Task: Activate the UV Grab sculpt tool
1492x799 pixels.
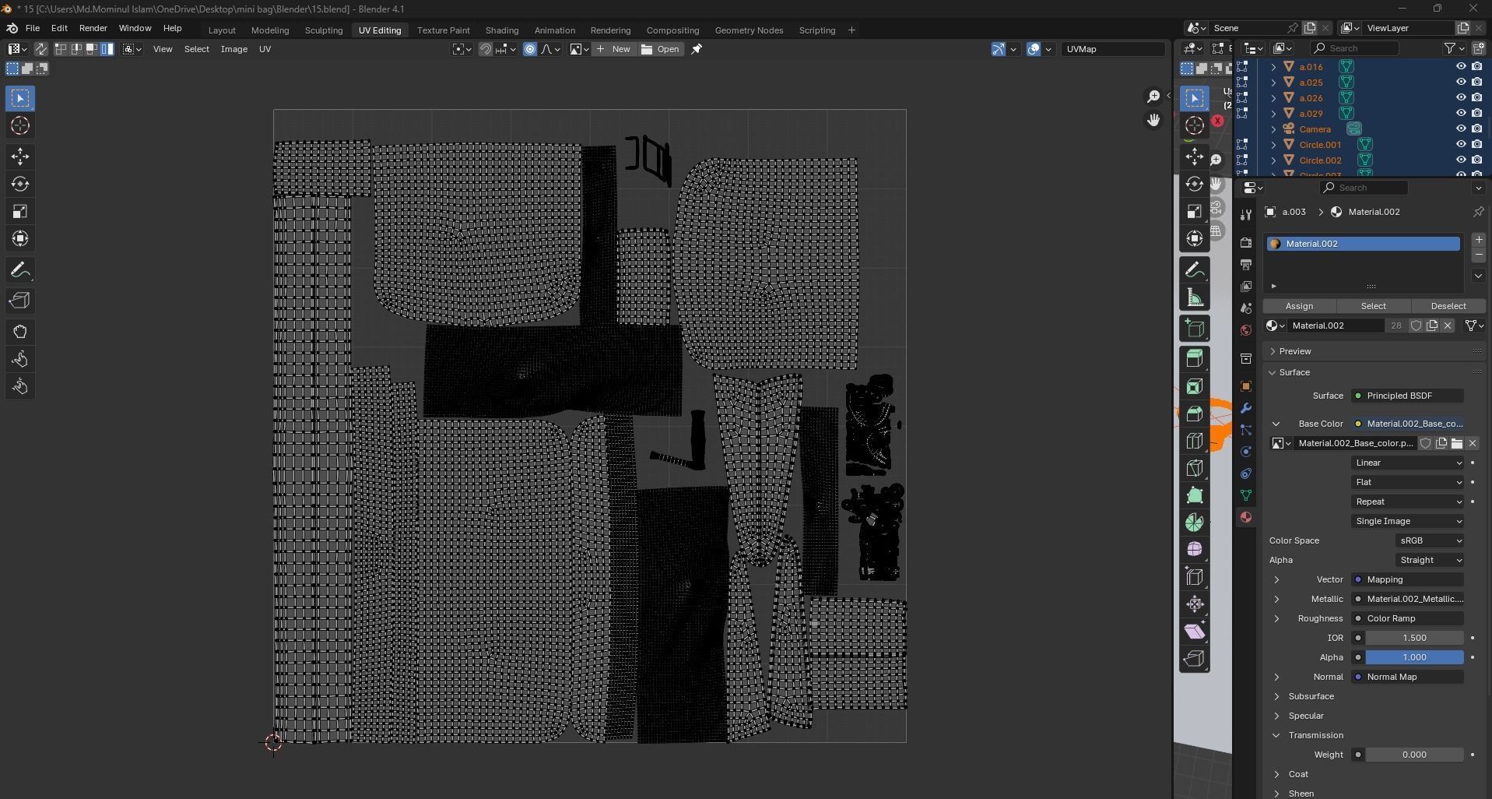Action: click(x=20, y=332)
